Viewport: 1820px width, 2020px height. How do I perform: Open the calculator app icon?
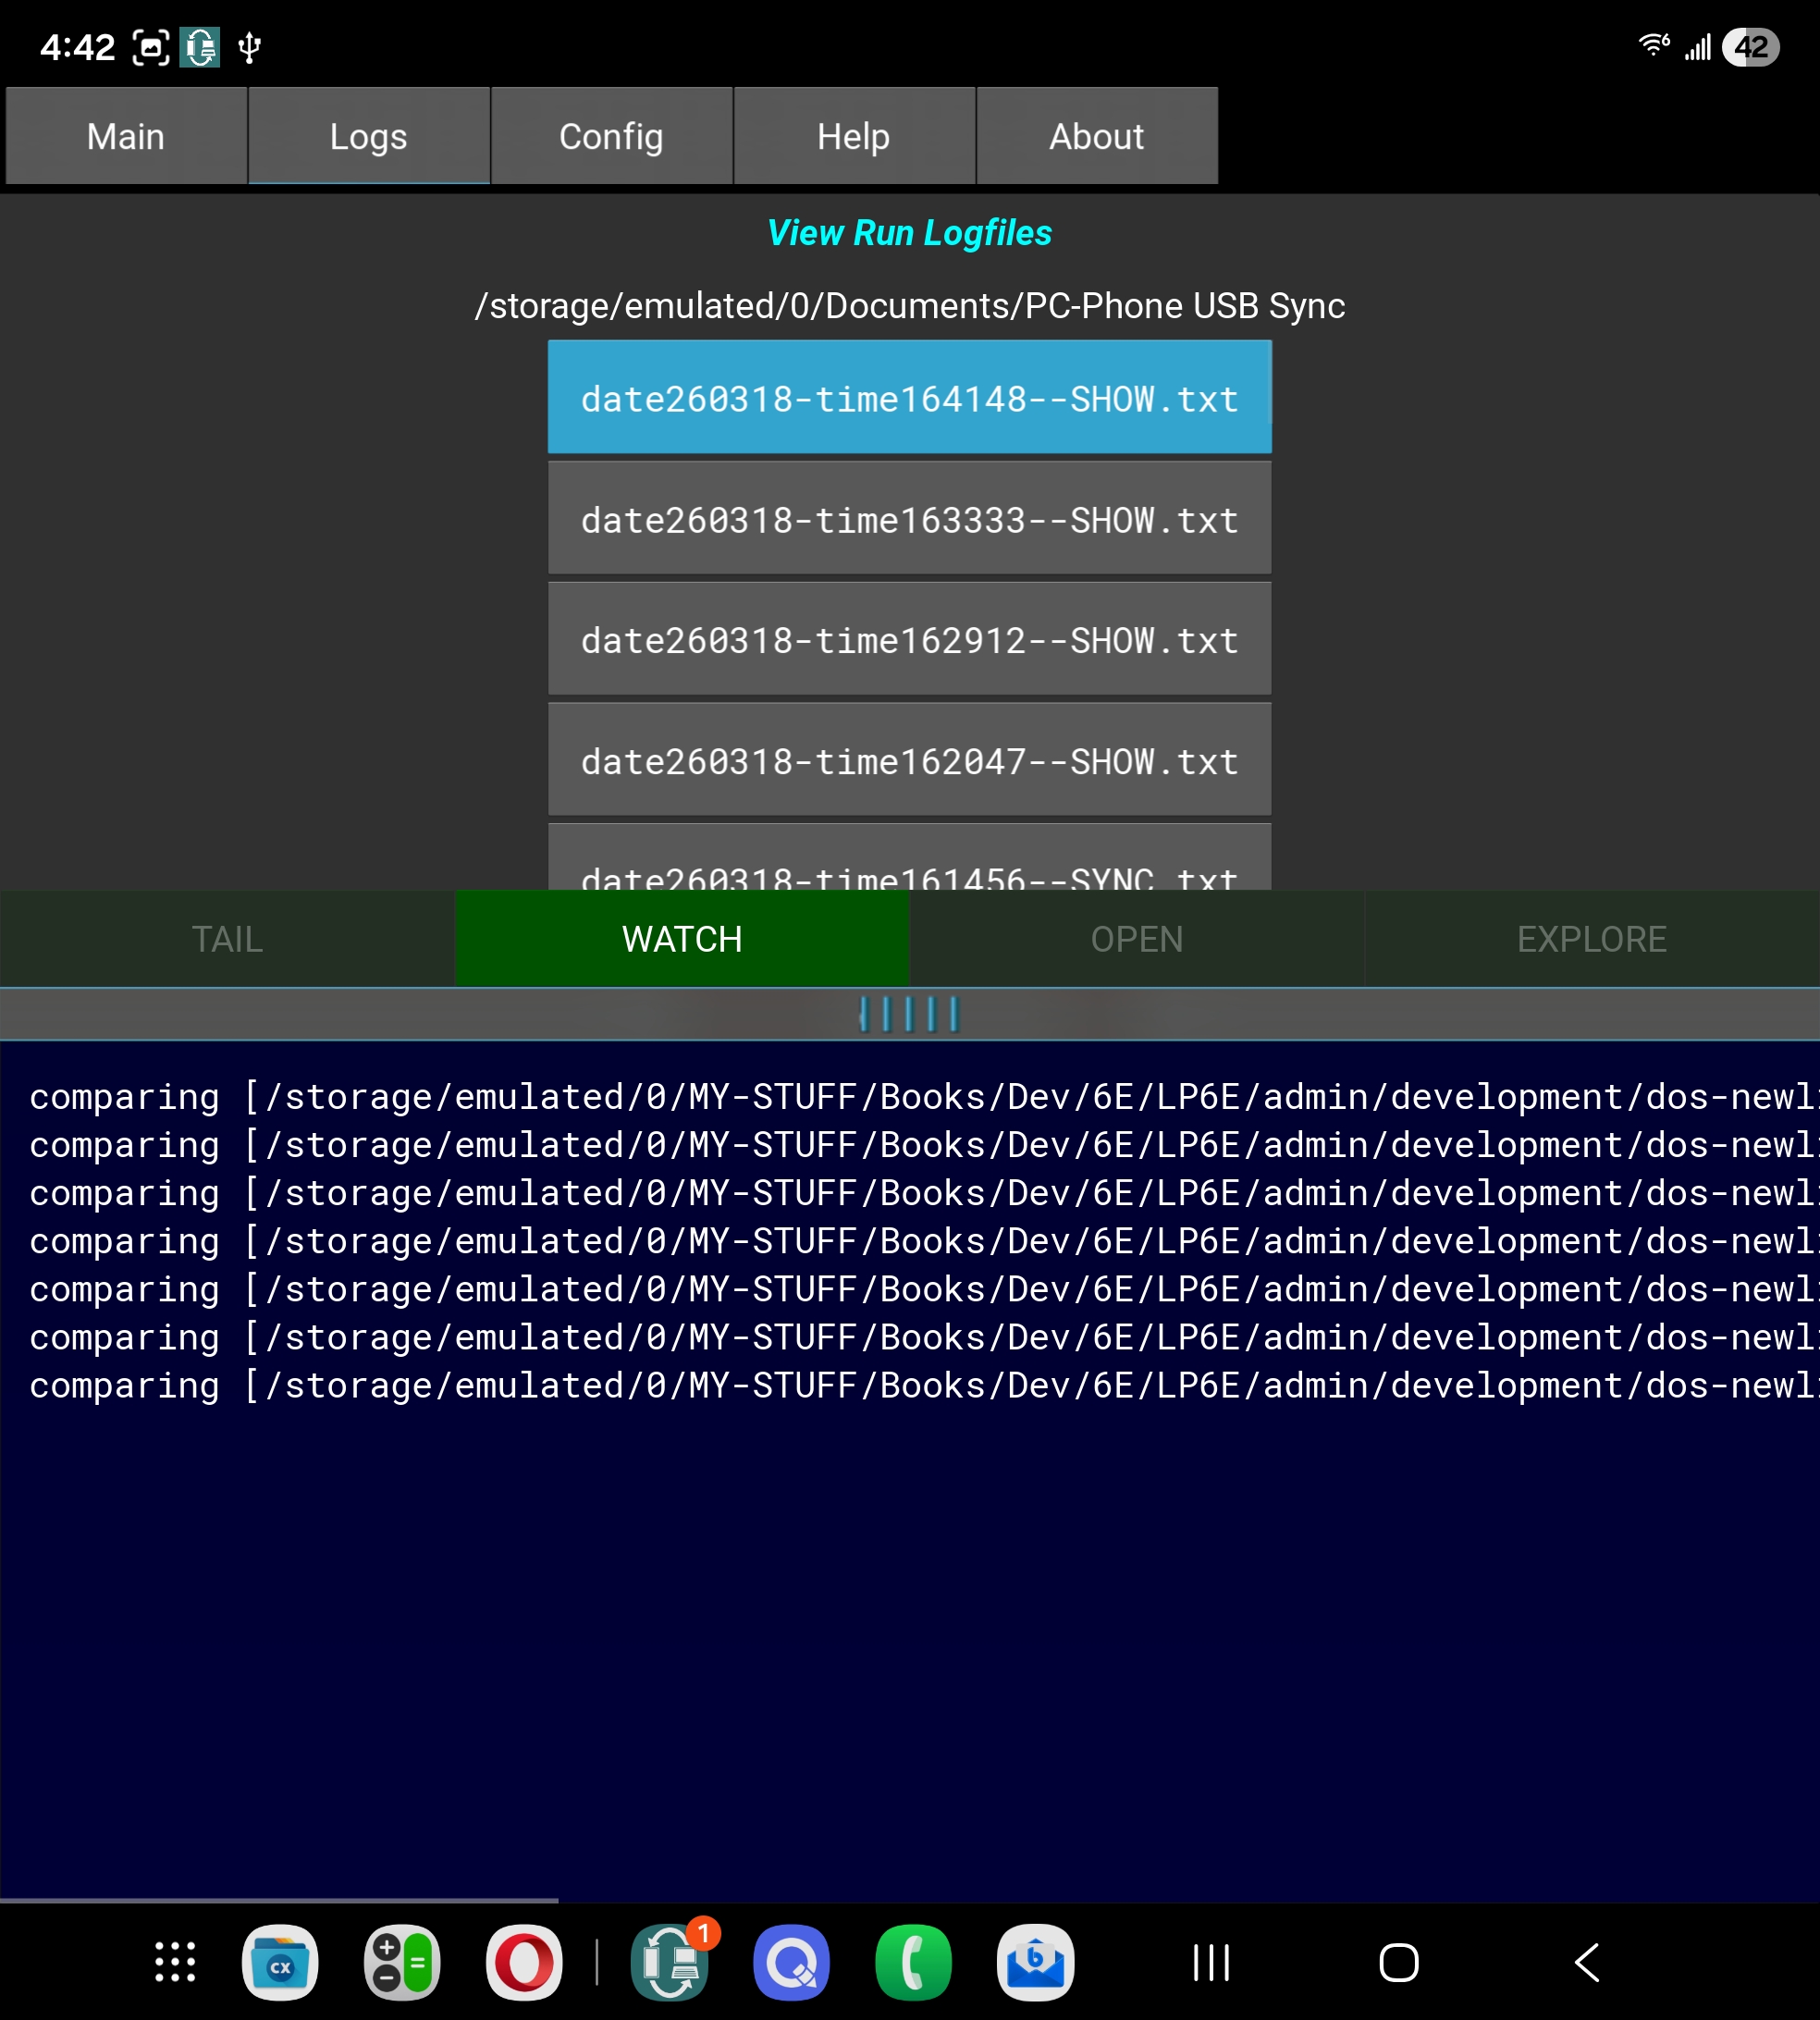[402, 1962]
